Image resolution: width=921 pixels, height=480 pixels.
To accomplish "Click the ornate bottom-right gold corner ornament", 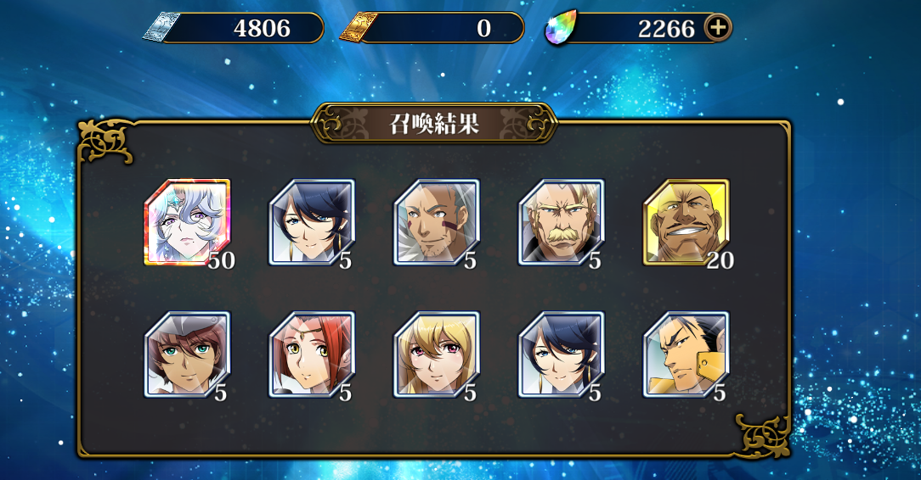I will [x=763, y=436].
